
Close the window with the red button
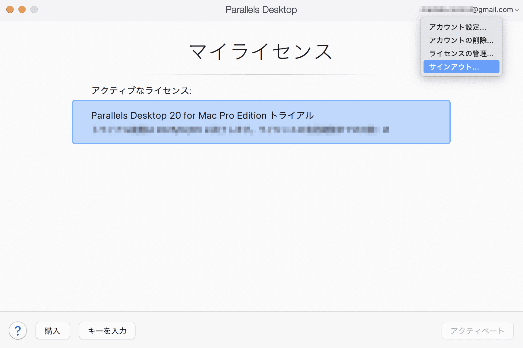coord(10,9)
